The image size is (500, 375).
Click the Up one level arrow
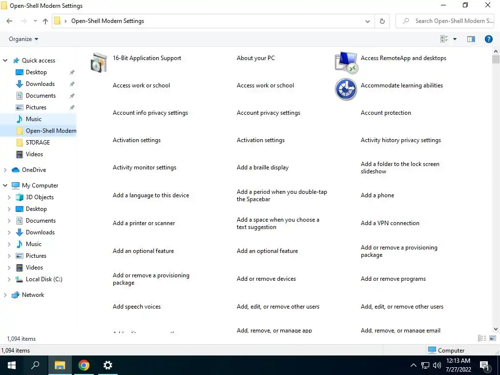(x=45, y=21)
